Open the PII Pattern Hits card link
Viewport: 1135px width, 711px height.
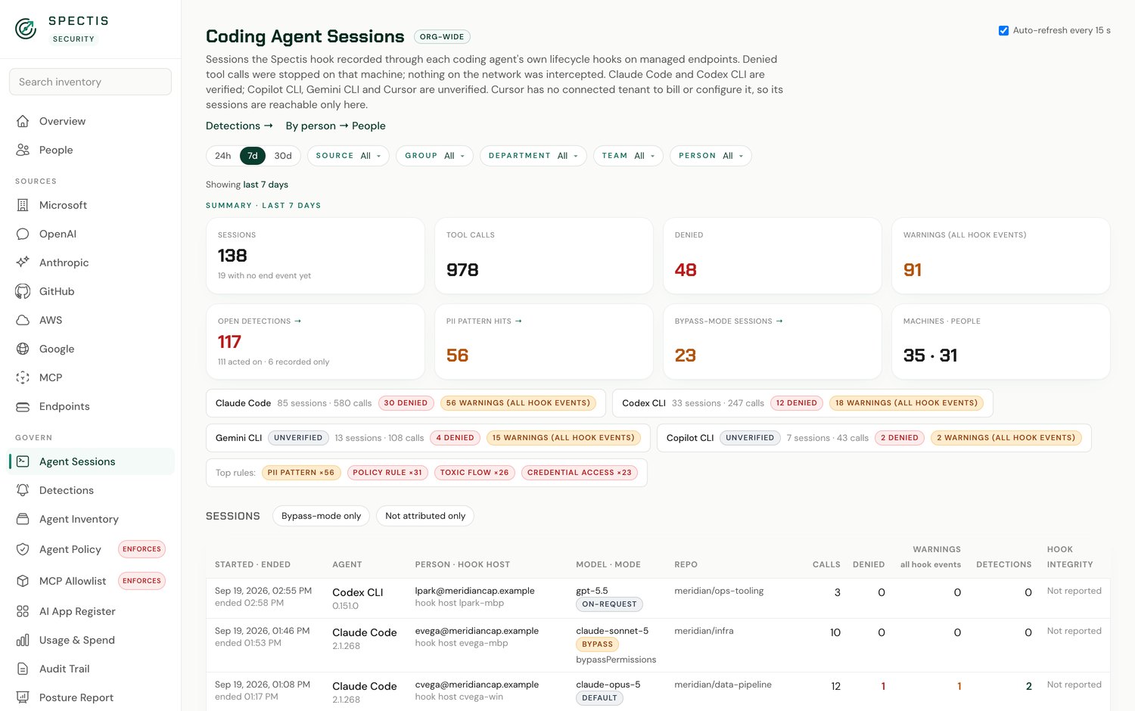[484, 321]
